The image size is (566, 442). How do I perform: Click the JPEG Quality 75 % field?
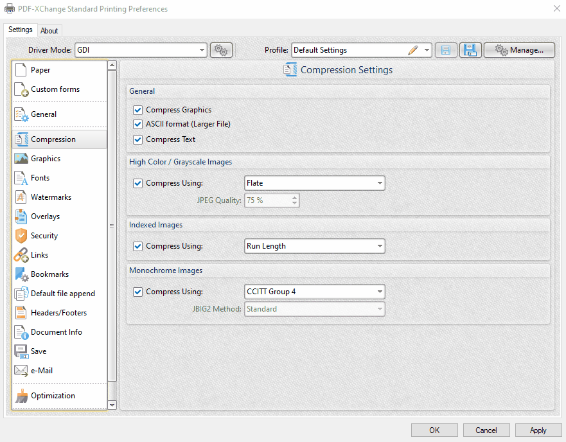click(272, 200)
